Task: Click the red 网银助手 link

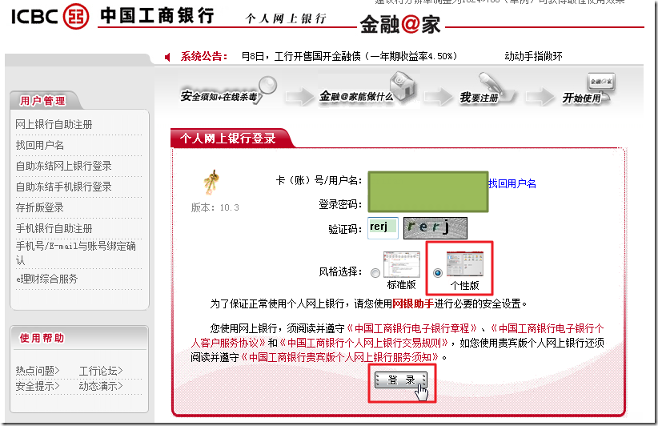Action: tap(413, 303)
